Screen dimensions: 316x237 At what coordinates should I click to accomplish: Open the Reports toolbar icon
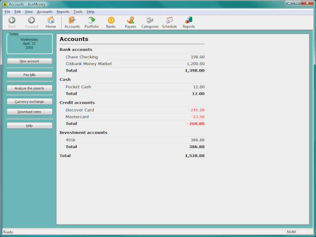coord(189,20)
